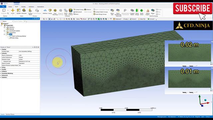
Task: Click the Inflation ribbon control
Action: click(x=88, y=10)
